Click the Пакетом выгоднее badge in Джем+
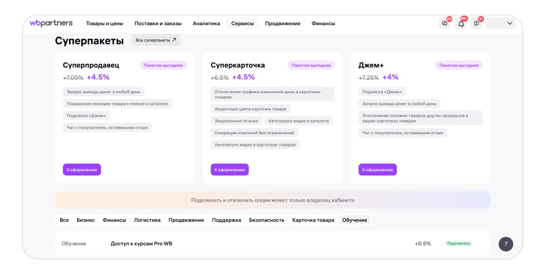The width and height of the screenshot is (546, 274). click(x=459, y=65)
